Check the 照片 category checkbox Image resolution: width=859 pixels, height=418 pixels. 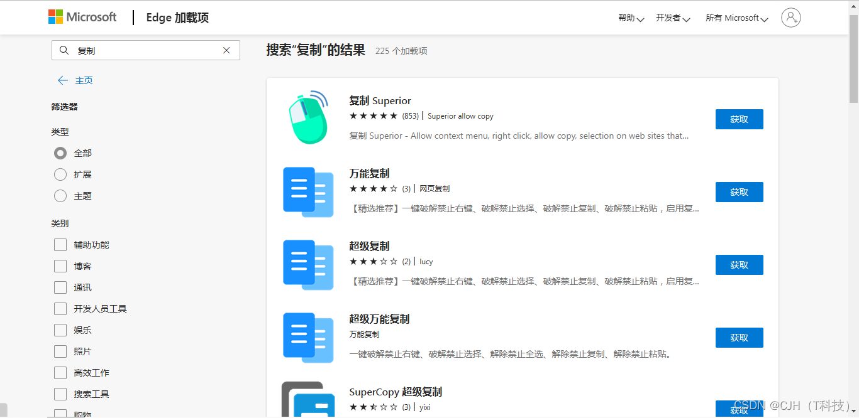tap(60, 351)
